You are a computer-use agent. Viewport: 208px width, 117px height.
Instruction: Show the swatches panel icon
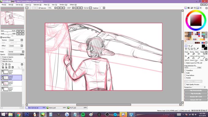(x=198, y=8)
